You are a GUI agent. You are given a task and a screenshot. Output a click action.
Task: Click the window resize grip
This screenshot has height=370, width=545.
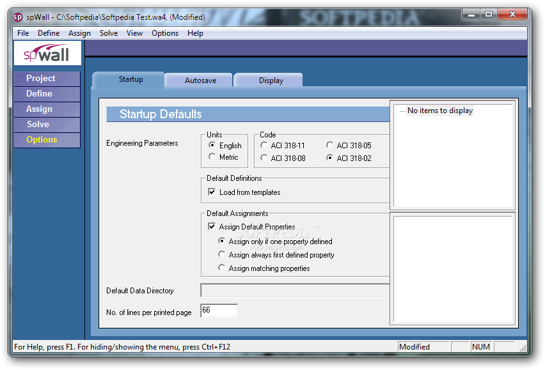523,348
